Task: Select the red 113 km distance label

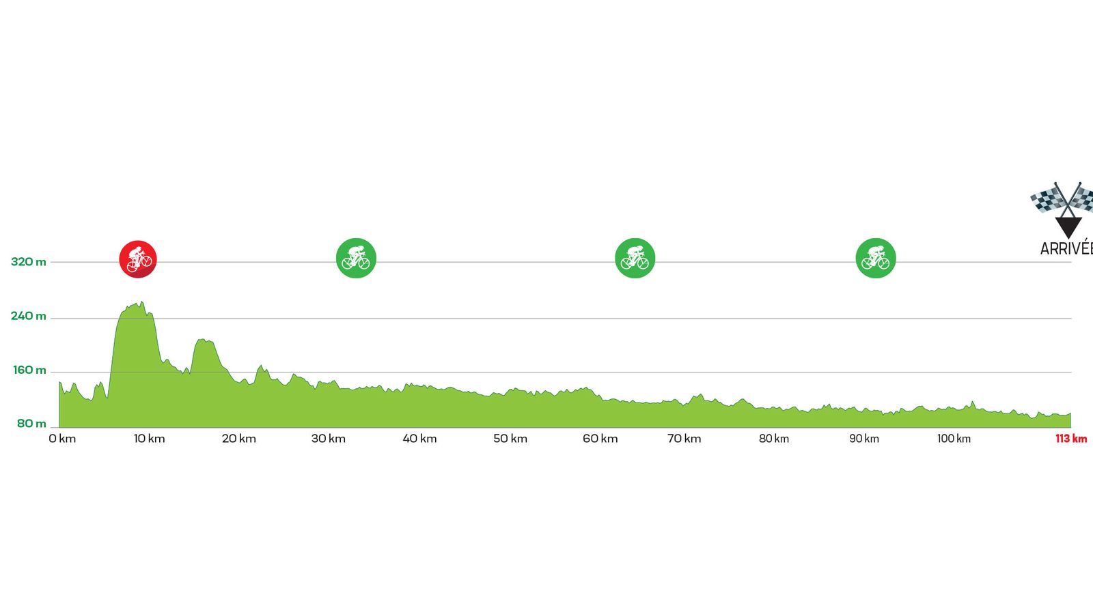Action: click(x=1070, y=439)
